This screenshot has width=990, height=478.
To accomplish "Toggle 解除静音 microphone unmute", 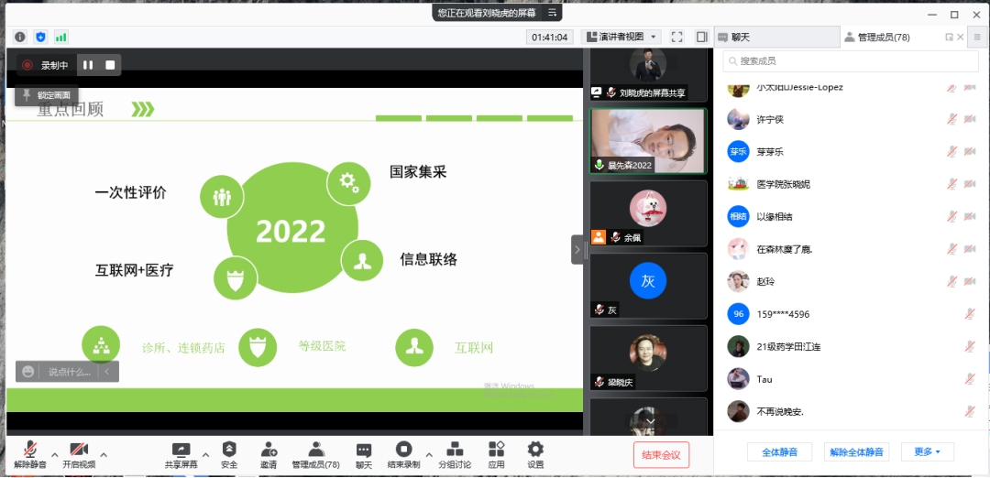I will pyautogui.click(x=30, y=449).
